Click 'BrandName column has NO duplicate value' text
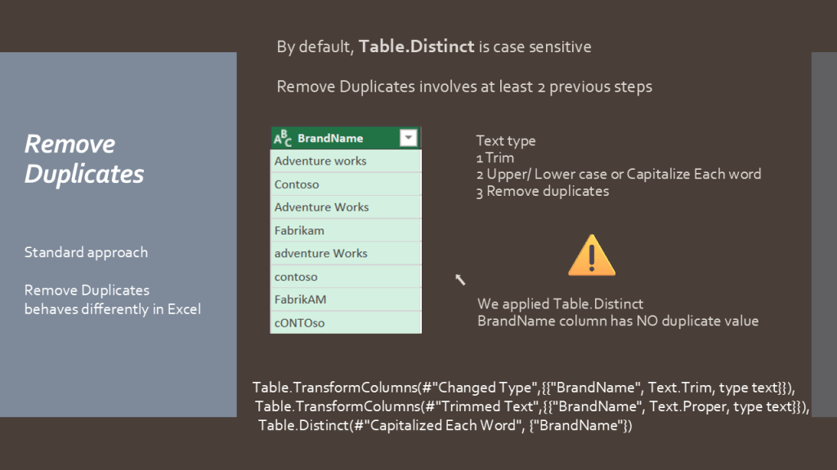The image size is (837, 470). pos(617,321)
